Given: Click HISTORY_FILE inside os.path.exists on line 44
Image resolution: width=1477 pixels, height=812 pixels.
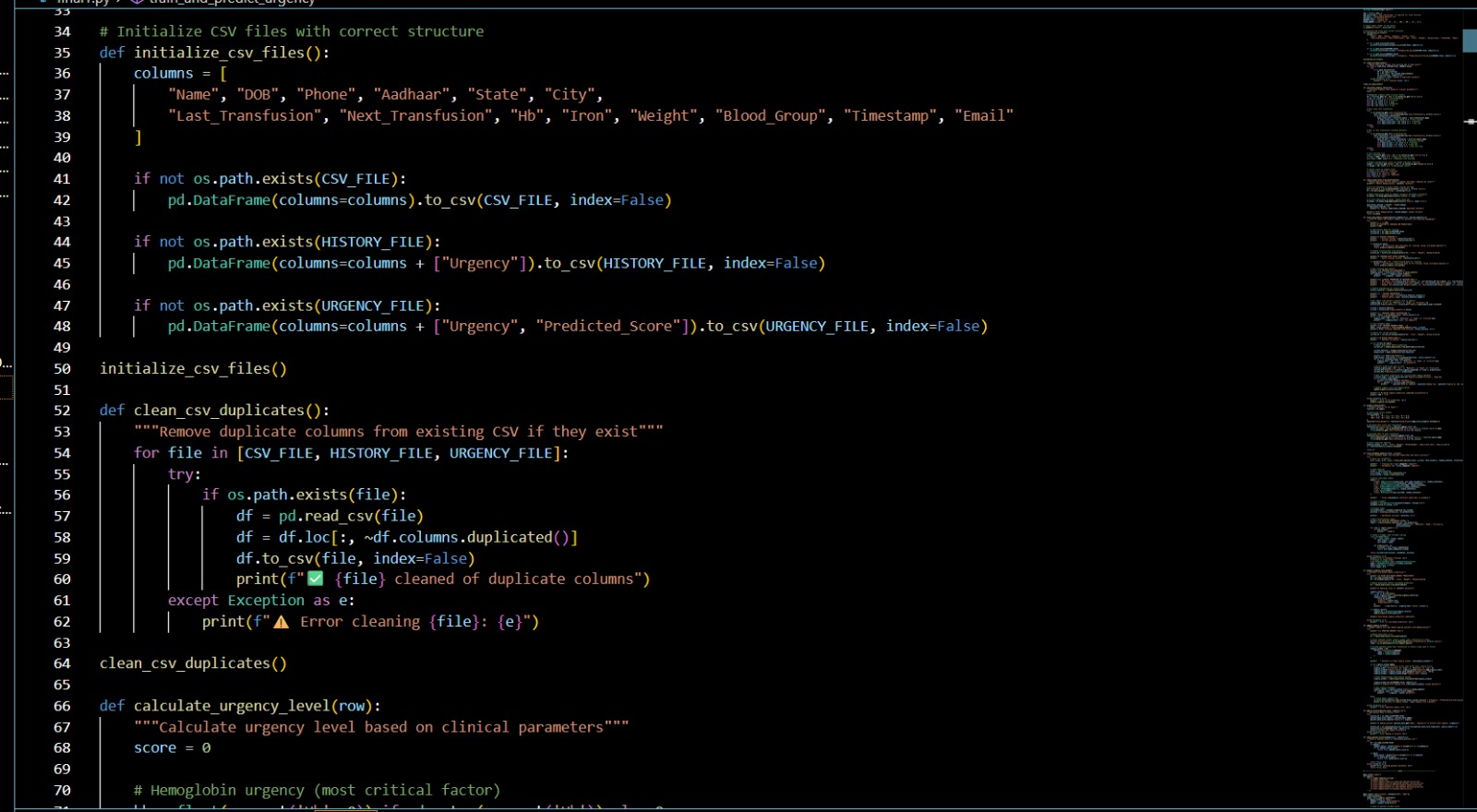Looking at the screenshot, I should pyautogui.click(x=373, y=242).
